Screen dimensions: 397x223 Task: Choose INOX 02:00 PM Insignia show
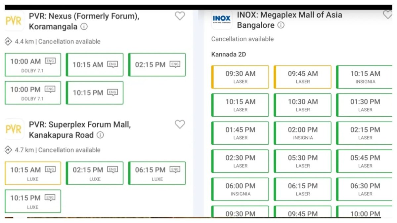[x=302, y=133]
